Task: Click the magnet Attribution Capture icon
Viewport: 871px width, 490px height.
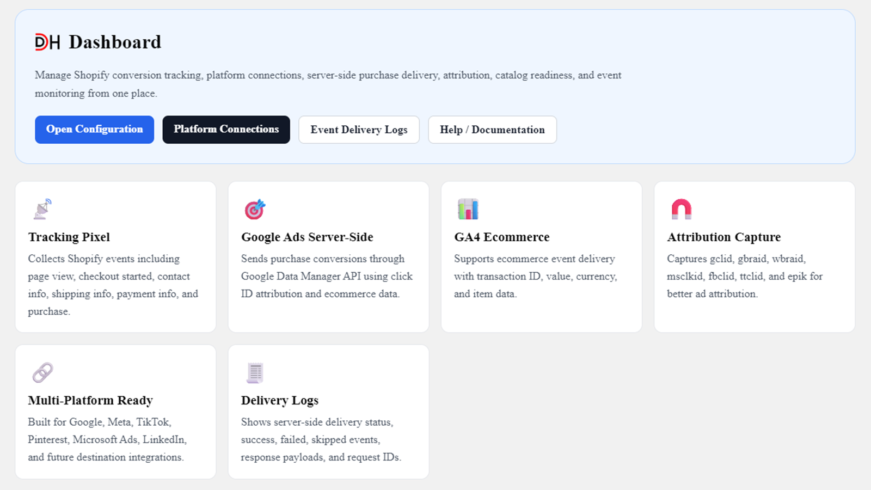Action: point(681,209)
